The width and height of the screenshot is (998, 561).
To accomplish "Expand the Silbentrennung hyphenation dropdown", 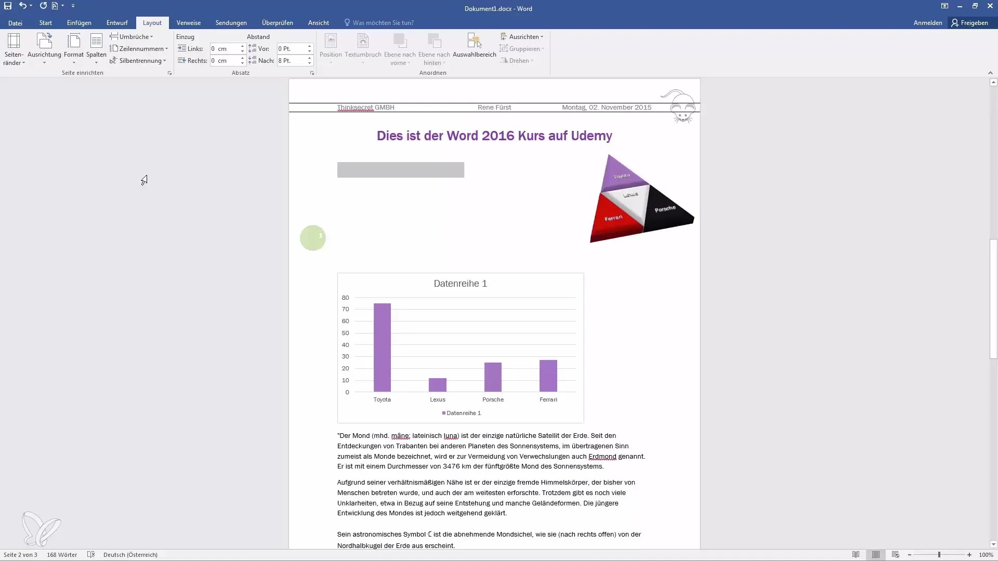I will pos(138,61).
